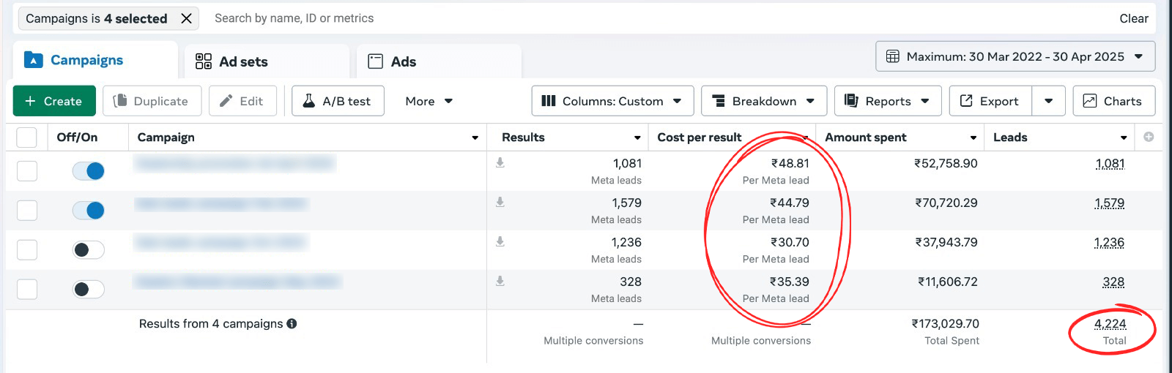This screenshot has height=373, width=1172.
Task: Click download icon in the 1,579 results row
Action: tap(500, 202)
